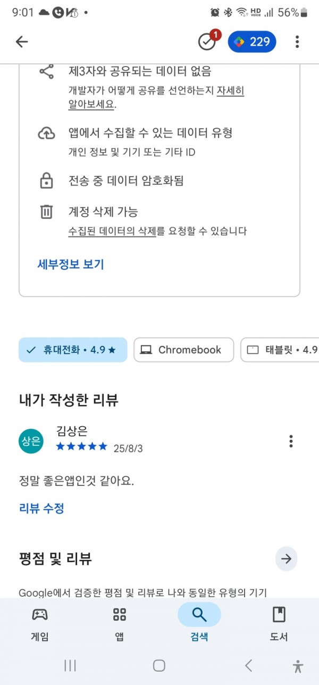The width and height of the screenshot is (319, 685).
Task: Select the 태블릿 filter chip
Action: 280,350
